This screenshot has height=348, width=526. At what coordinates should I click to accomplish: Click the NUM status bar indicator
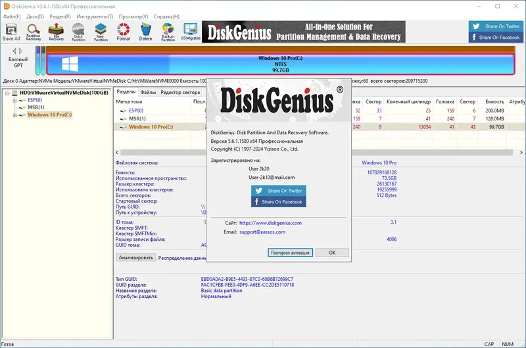point(508,344)
